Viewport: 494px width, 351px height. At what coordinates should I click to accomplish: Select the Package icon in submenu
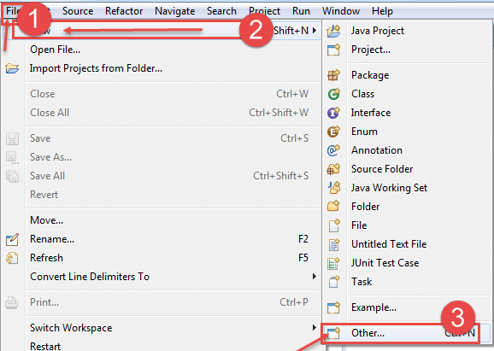[x=333, y=75]
